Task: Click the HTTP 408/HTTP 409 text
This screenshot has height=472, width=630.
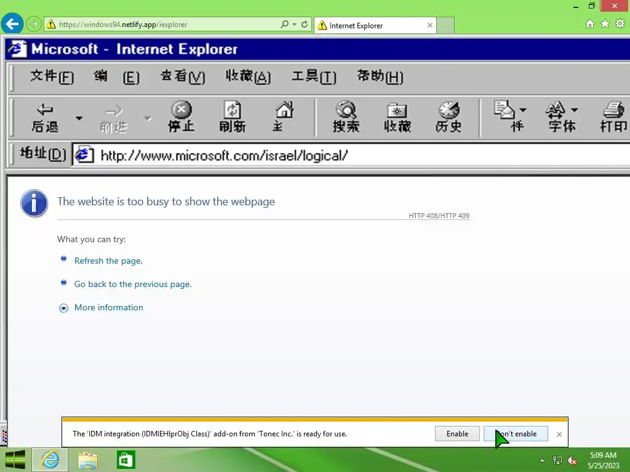Action: pyautogui.click(x=439, y=216)
